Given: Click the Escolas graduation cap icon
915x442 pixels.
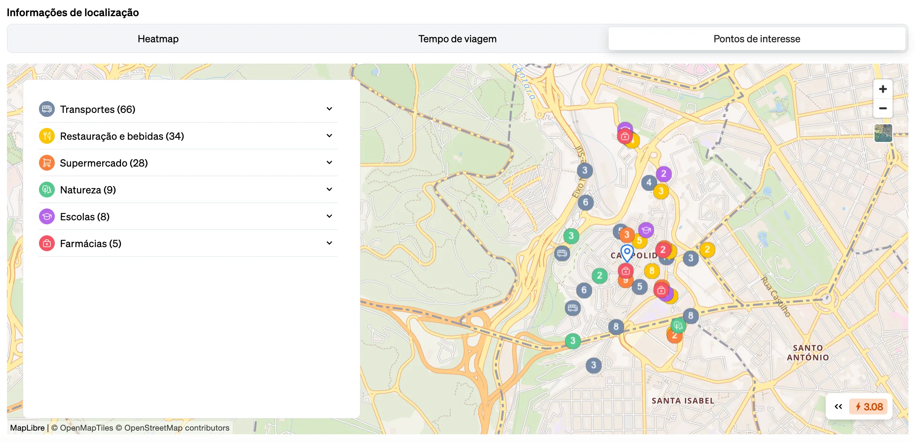Looking at the screenshot, I should [x=47, y=217].
